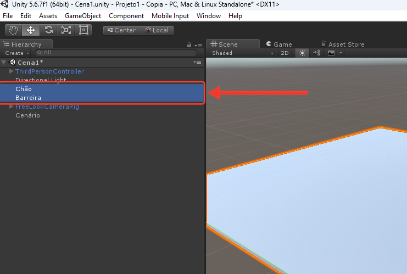Select the Rotate tool
Viewport: 407px width, 274px height.
48,30
